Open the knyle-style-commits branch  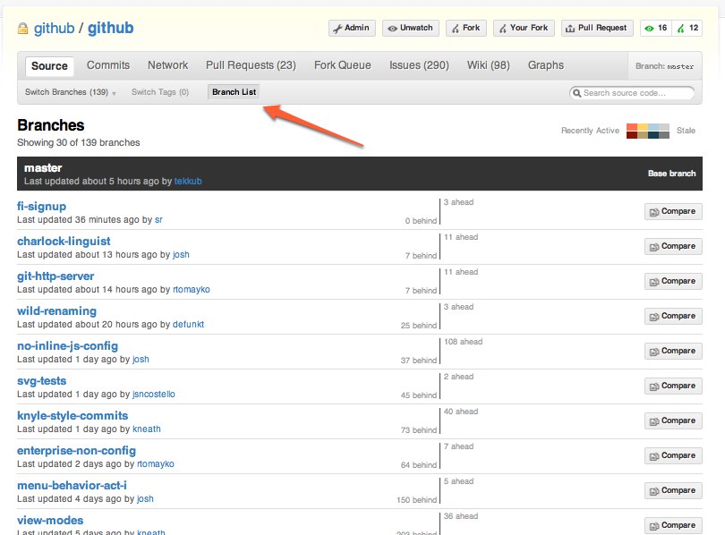tap(72, 416)
